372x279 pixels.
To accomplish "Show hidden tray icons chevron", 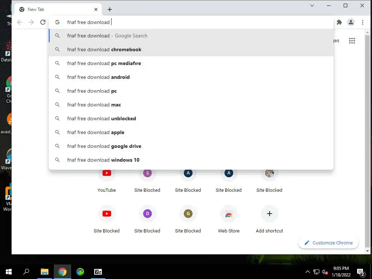I will click(307, 272).
